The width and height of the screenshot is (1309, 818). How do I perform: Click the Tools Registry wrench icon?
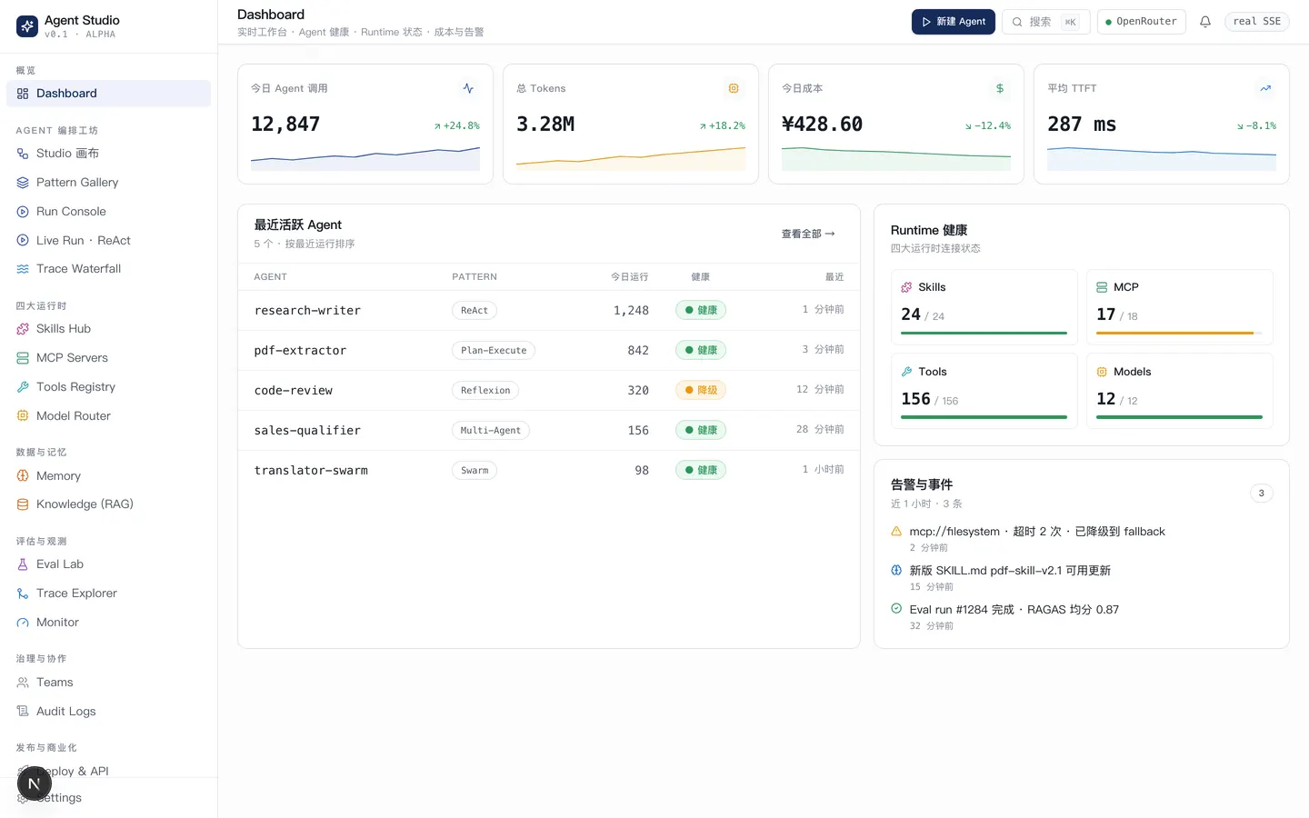(x=23, y=387)
